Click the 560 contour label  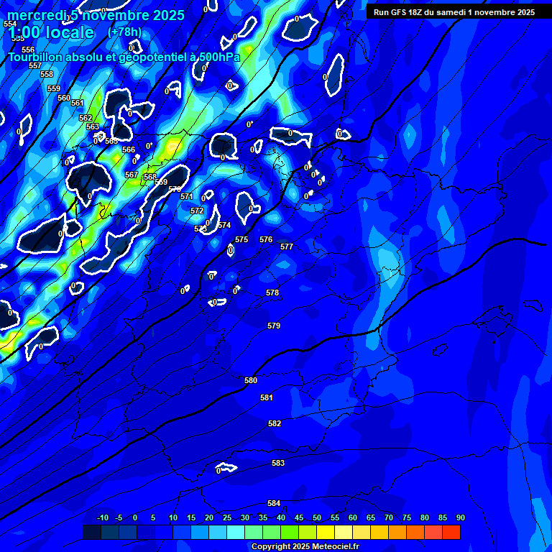coord(64,98)
